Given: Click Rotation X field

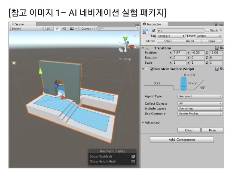Looking at the screenshot, I should 180,58.
